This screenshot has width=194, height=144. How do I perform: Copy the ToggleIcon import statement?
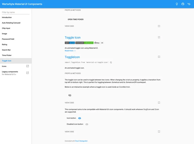pos(111,62)
